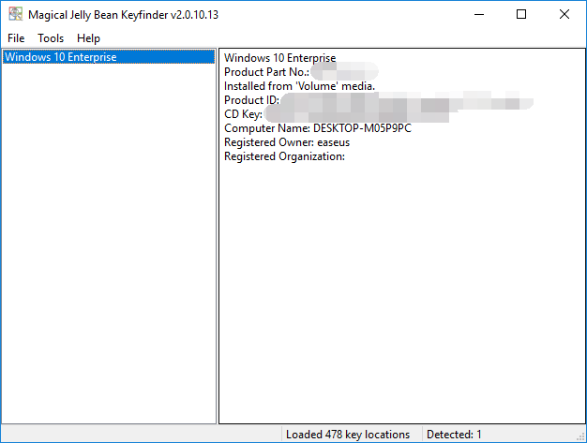Close the Magical Jelly Bean Keyfinder window
This screenshot has height=443, width=587.
pos(564,14)
